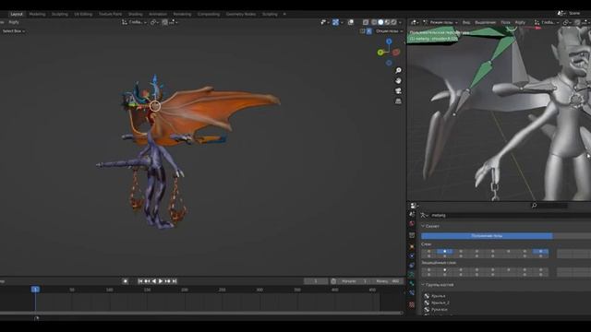Switch perspective/orthographic with the grid icon

pos(398,101)
